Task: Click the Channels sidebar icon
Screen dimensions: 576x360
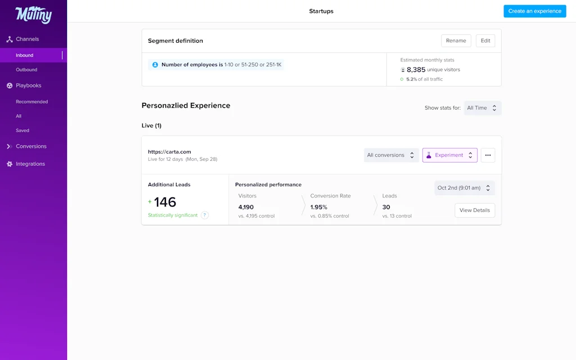Action: 10,39
